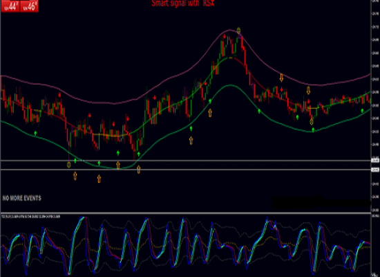This screenshot has width=380, height=277.
Task: Select the yellow circle marker at the price peak
Action: [238, 30]
